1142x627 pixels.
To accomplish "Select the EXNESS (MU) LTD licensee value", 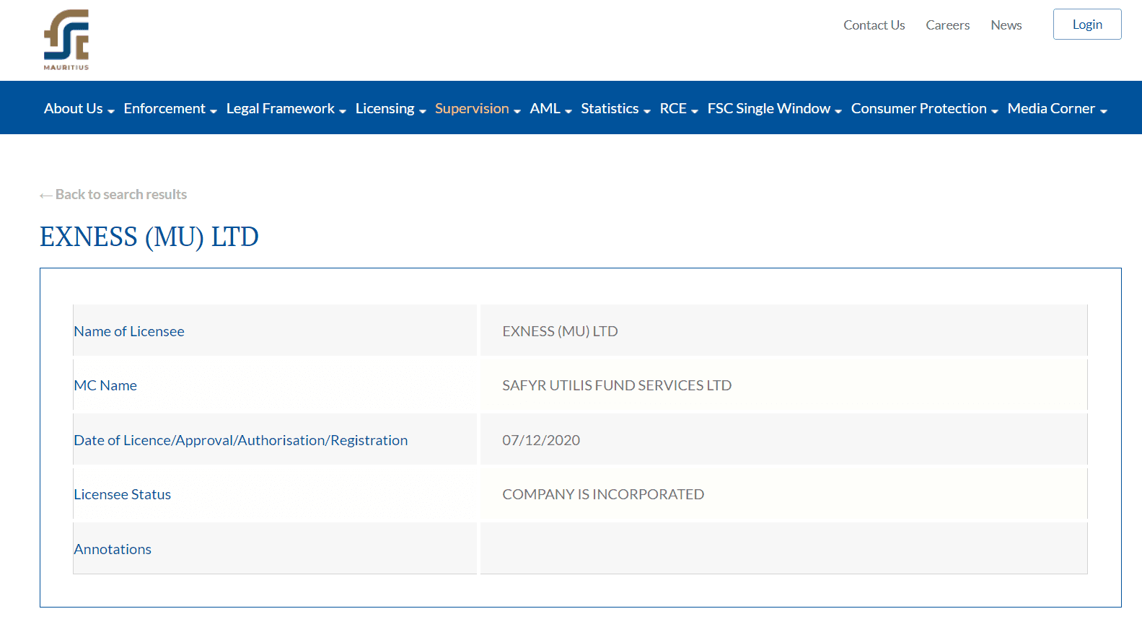I will point(560,331).
